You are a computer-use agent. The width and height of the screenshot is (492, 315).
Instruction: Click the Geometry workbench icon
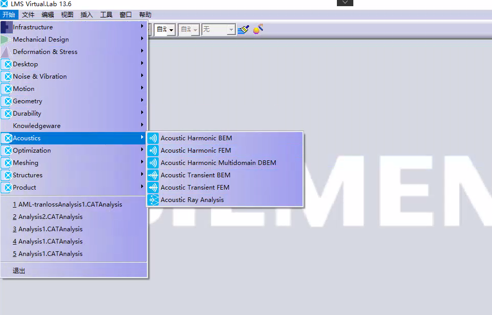7,101
